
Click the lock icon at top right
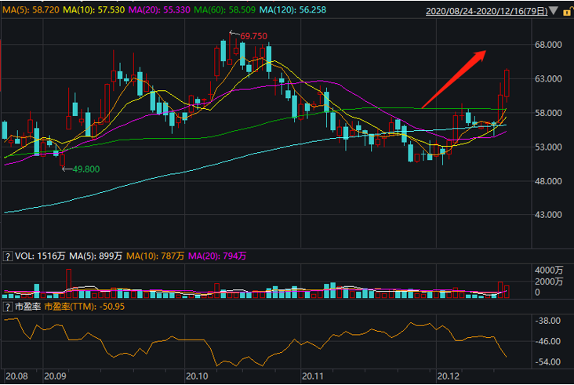pyautogui.click(x=566, y=12)
